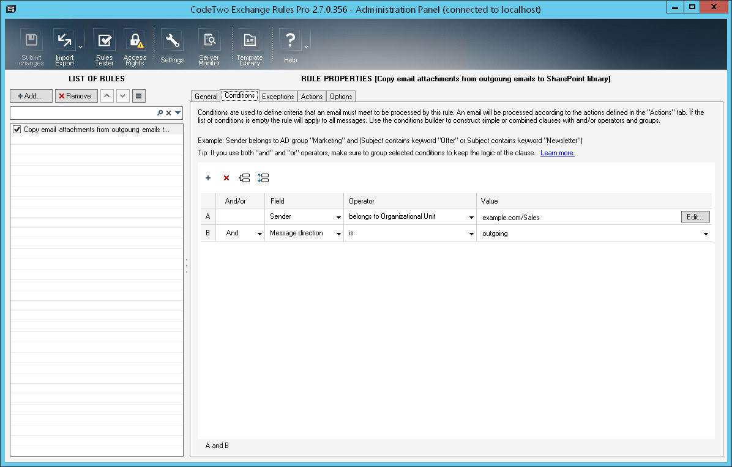Expand the Import Export dropdown arrow
732x467 pixels.
(80, 47)
